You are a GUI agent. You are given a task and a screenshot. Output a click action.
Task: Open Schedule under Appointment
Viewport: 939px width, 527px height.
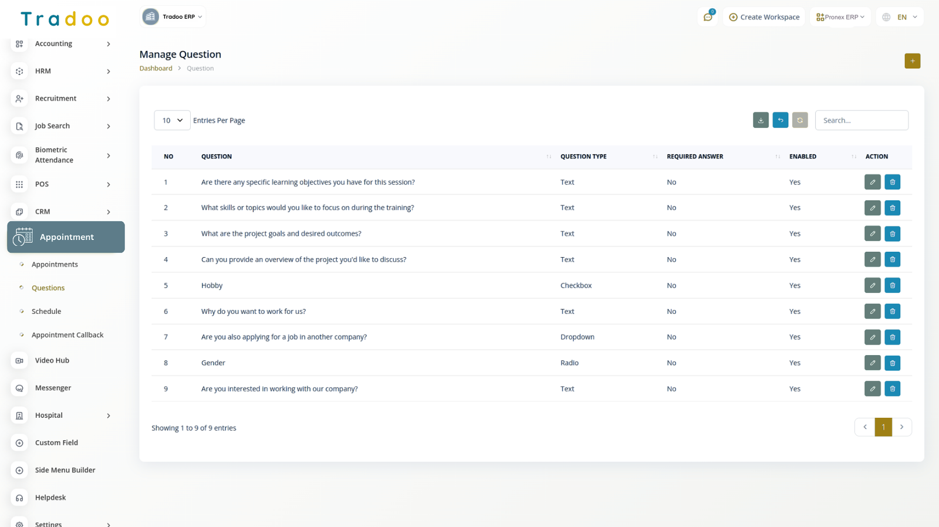click(46, 312)
